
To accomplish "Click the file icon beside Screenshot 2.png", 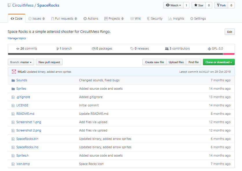I will tap(13, 130).
